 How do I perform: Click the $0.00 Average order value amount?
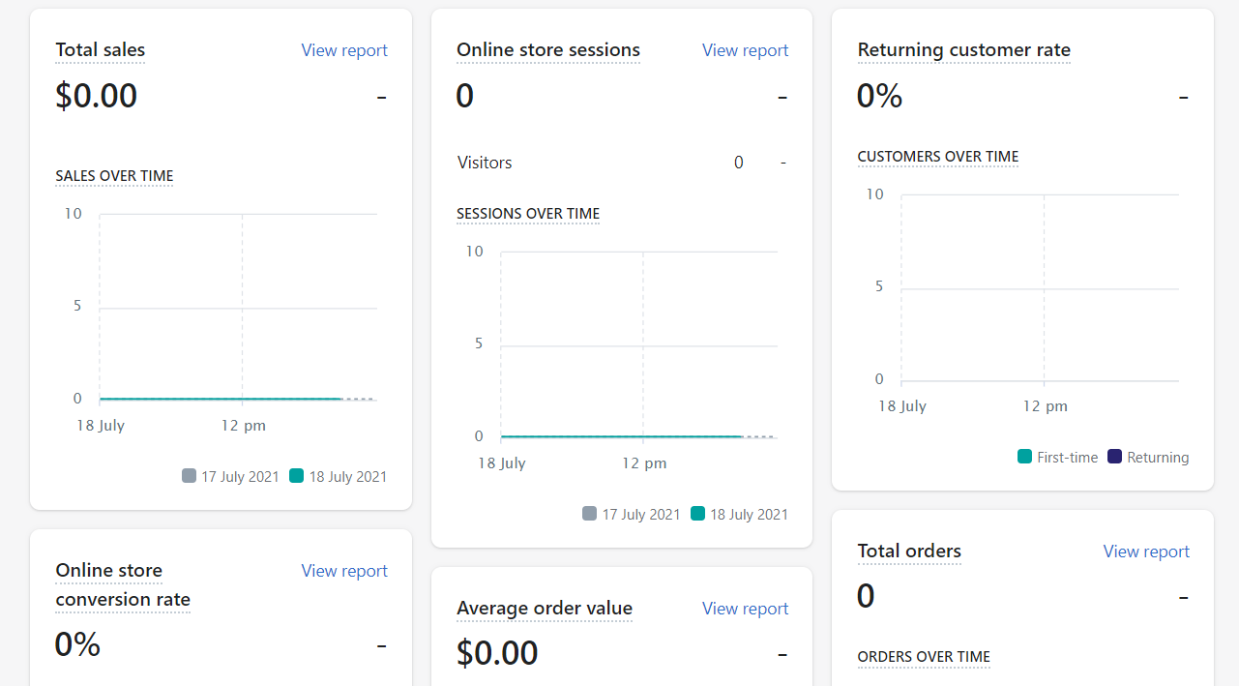pyautogui.click(x=497, y=653)
